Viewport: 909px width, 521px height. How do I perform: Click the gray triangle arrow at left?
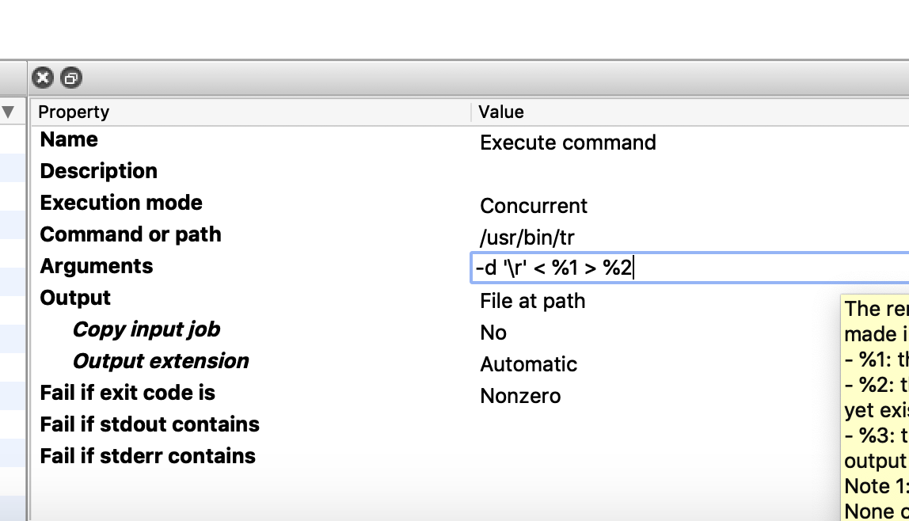(9, 112)
